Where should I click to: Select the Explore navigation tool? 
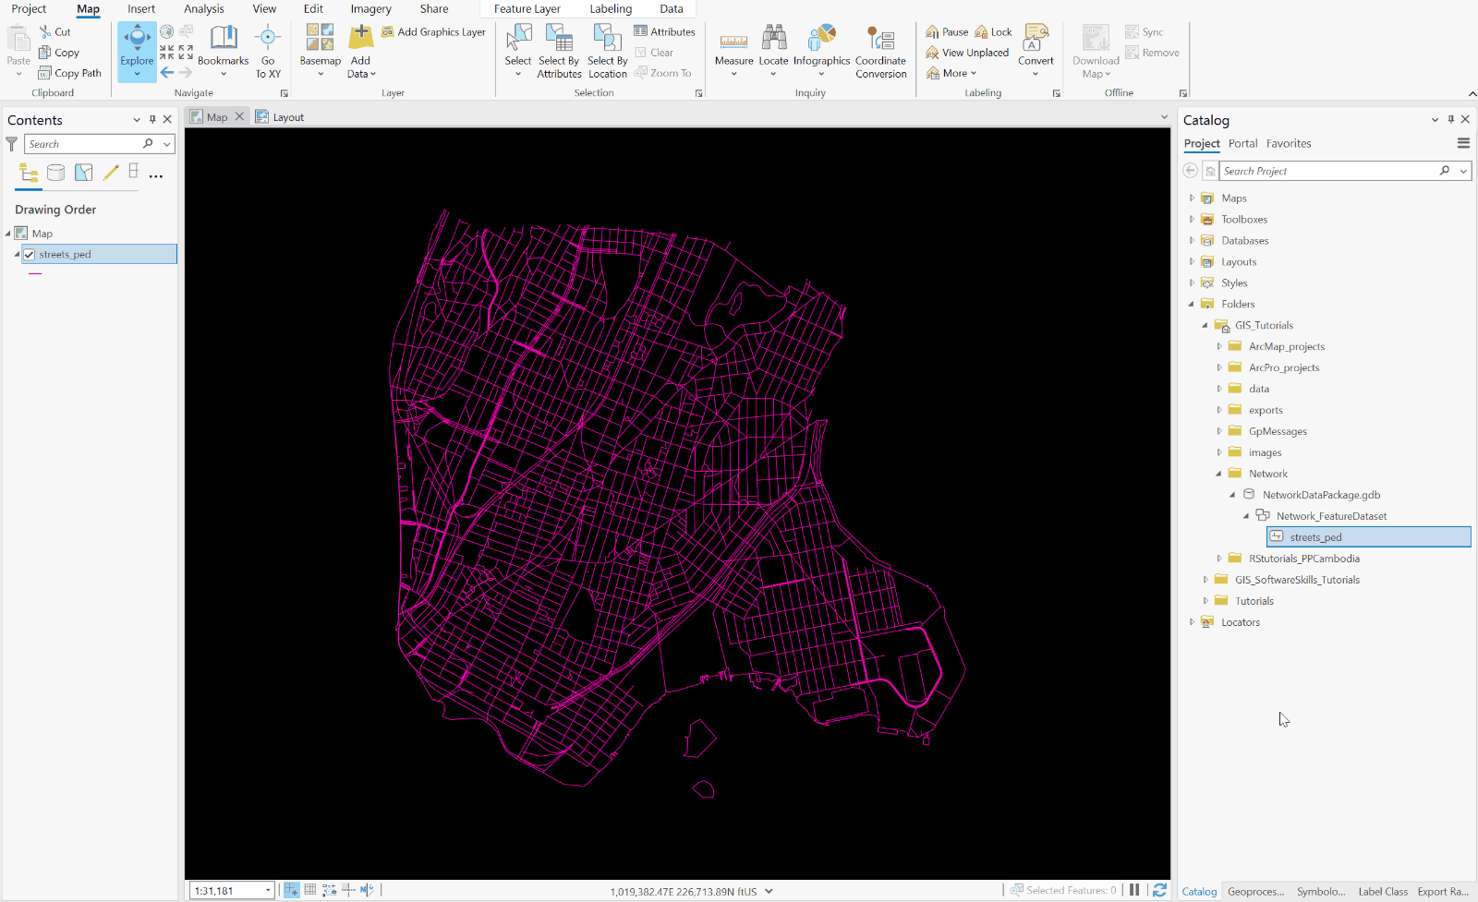click(136, 51)
